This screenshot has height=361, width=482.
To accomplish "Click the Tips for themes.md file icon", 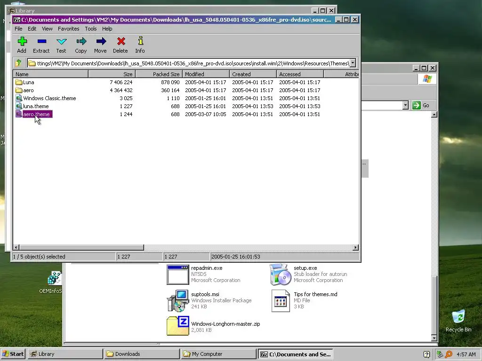I will (x=281, y=301).
